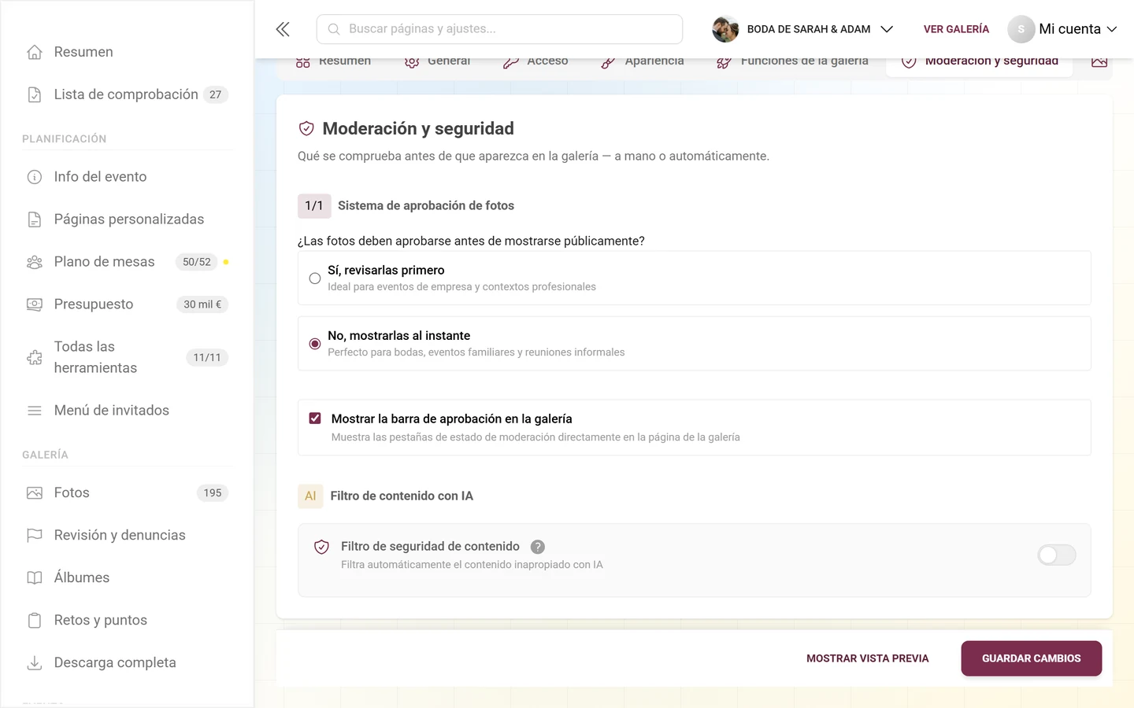This screenshot has width=1134, height=708.
Task: Switch to the Acceso tab
Action: (x=535, y=61)
